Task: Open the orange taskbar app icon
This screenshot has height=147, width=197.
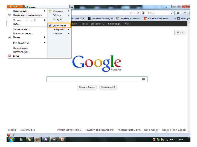Action: coord(62,139)
